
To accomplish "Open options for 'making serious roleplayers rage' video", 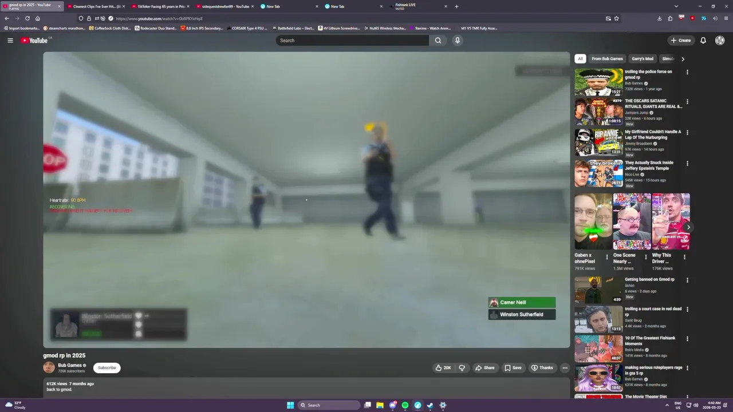I will 687,368.
